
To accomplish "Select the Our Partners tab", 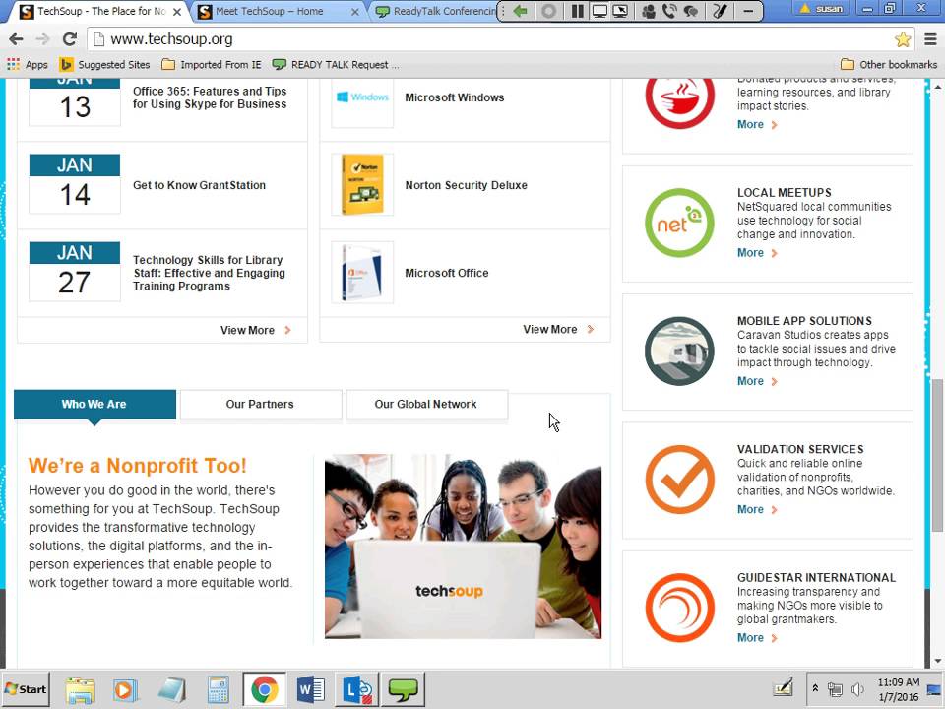I will point(260,404).
